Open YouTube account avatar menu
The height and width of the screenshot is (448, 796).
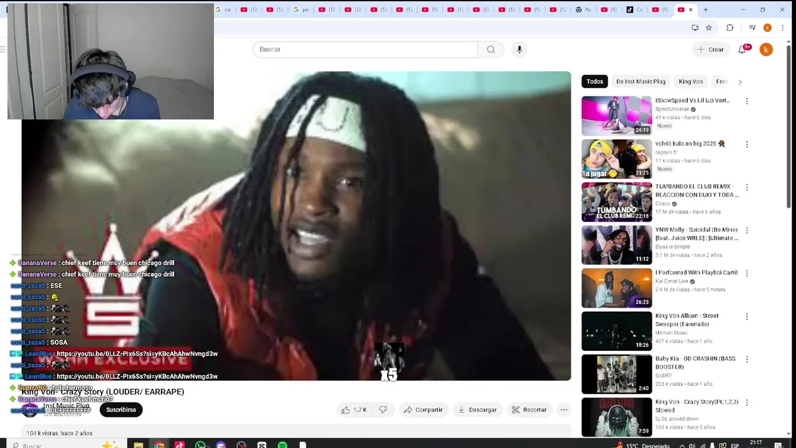766,49
